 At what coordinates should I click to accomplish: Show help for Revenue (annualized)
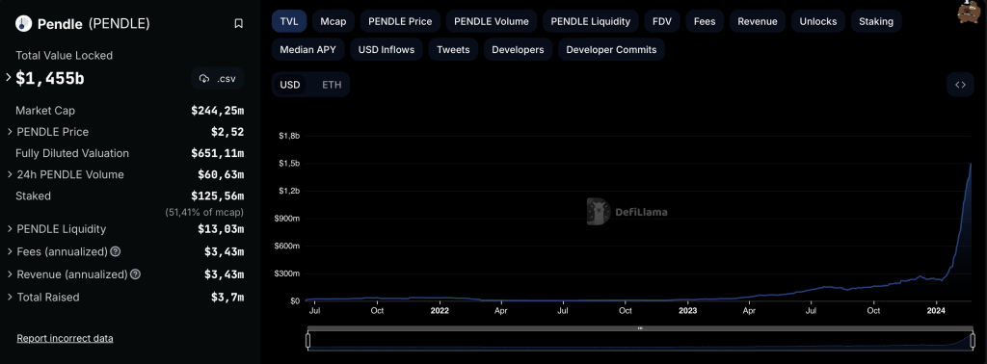[x=135, y=274]
